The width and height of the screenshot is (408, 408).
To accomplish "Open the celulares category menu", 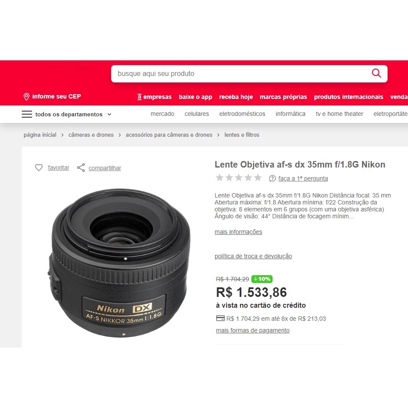I will 197,114.
